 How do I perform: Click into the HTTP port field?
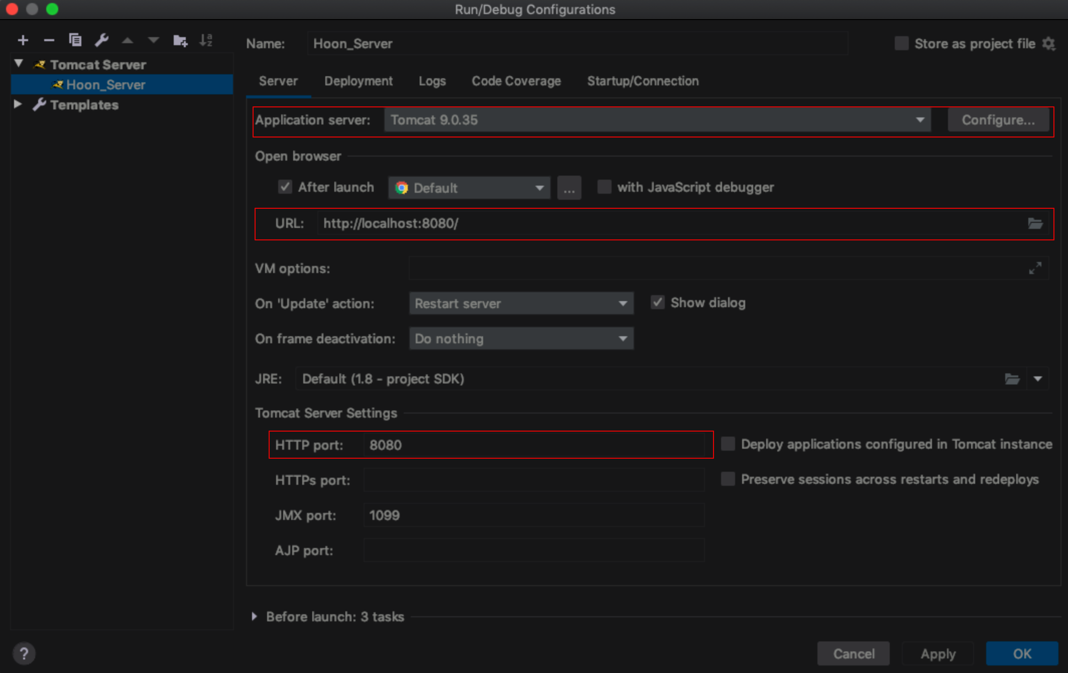(x=532, y=445)
